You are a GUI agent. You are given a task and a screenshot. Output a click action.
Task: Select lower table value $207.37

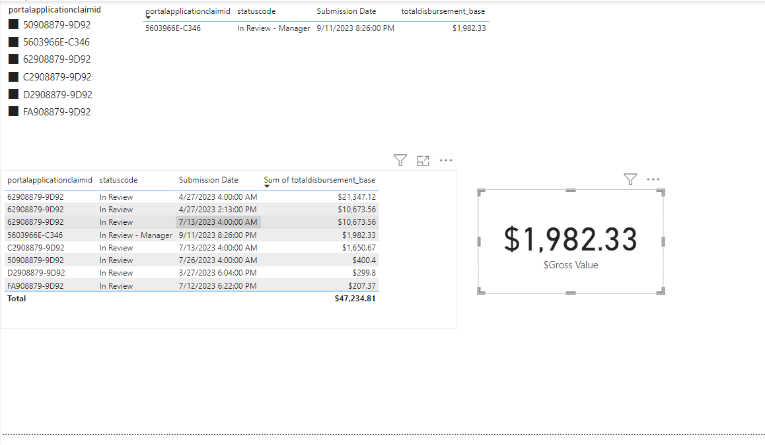[361, 286]
